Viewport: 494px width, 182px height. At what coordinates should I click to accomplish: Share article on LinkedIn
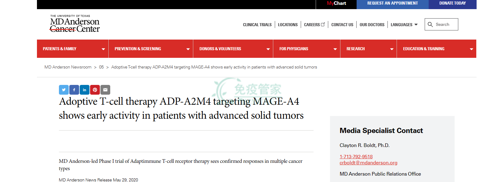[85, 90]
